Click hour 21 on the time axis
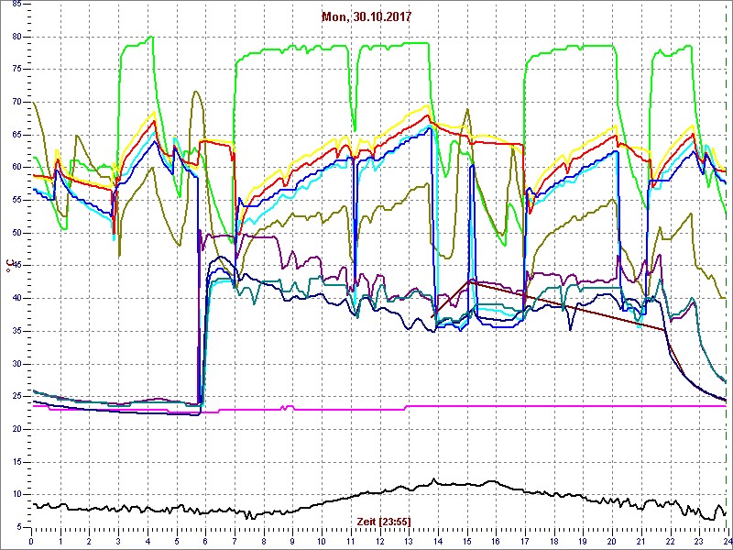Screen dimensions: 733x550 [x=640, y=540]
